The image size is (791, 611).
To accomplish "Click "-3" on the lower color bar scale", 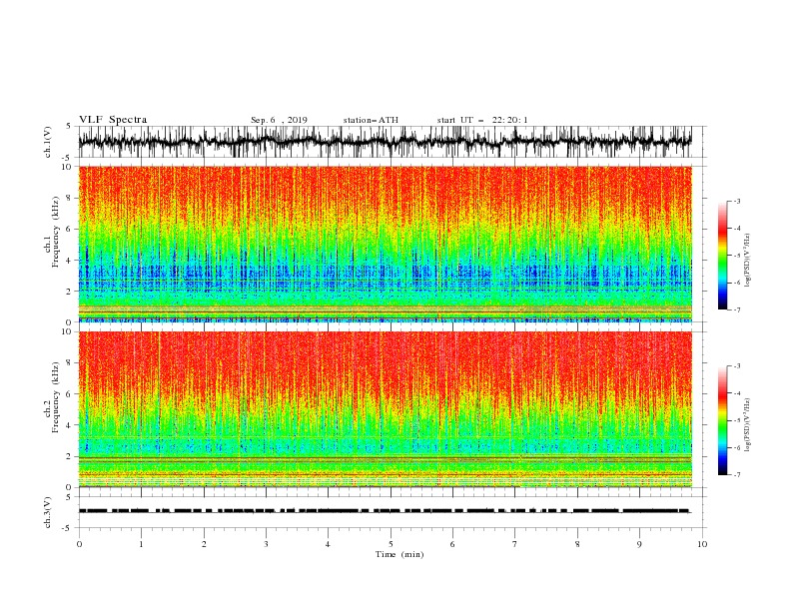I will (x=736, y=366).
